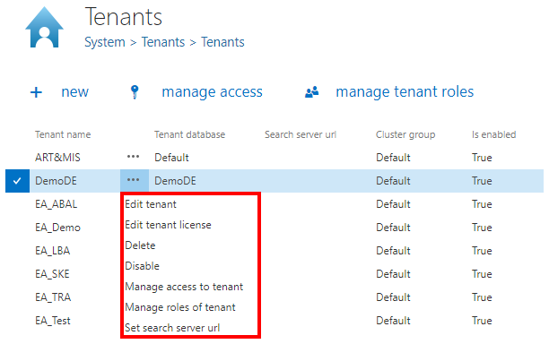The width and height of the screenshot is (549, 344).
Task: Select the EA_ABAL tenant row
Action: tap(56, 204)
